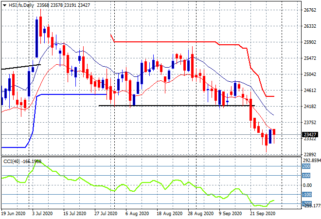Click the CCI 0.00 level label

[x=307, y=185]
